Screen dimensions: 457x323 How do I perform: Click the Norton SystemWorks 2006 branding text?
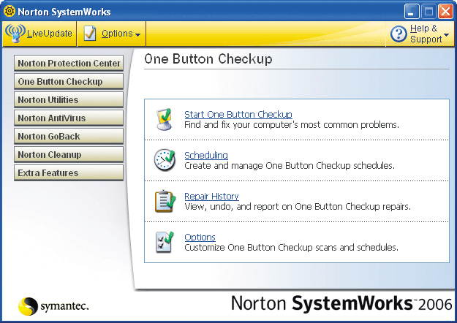point(341,303)
